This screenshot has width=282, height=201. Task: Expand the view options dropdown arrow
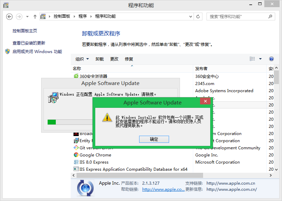click(x=260, y=59)
